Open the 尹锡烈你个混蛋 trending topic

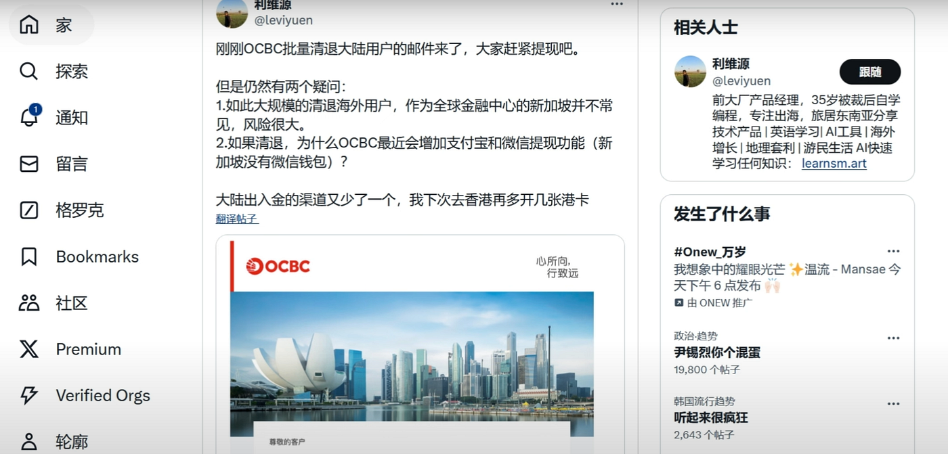pyautogui.click(x=717, y=353)
